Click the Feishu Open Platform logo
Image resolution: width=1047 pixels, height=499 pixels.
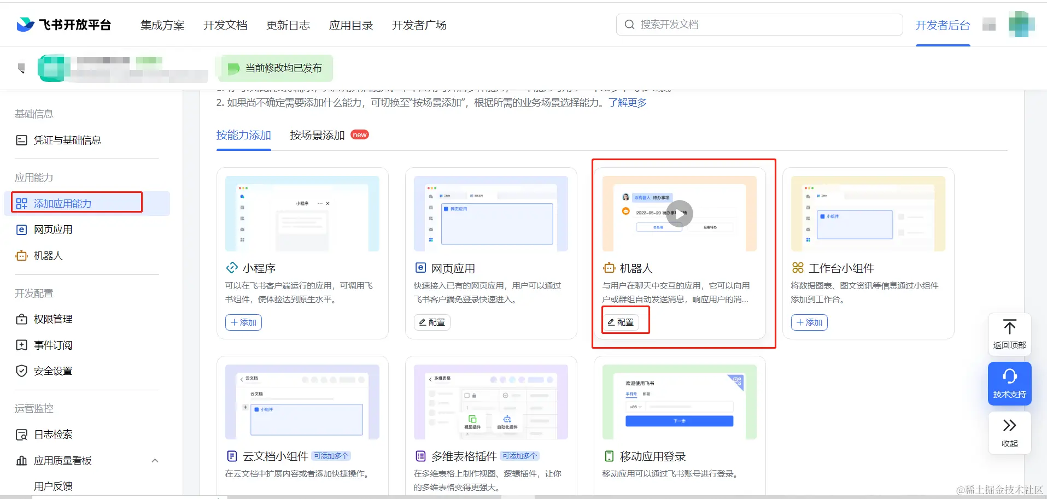point(63,25)
